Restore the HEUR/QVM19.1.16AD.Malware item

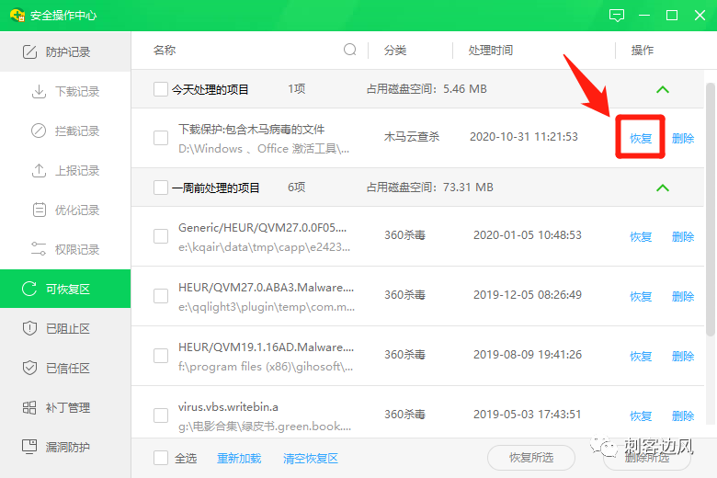(x=641, y=356)
